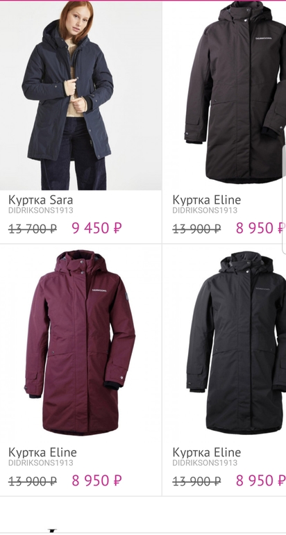The height and width of the screenshot is (535, 286).
Task: Open the Куртка Eline title beneath the black jacket
Action: tap(207, 452)
